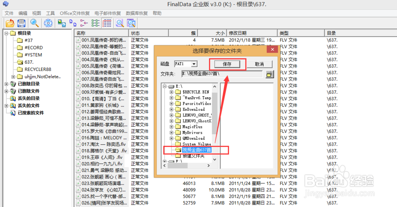
Task: Switch to small icons view
Action: click(84, 23)
